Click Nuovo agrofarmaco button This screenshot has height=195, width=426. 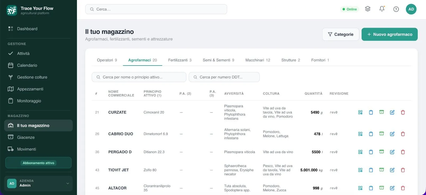(390, 34)
